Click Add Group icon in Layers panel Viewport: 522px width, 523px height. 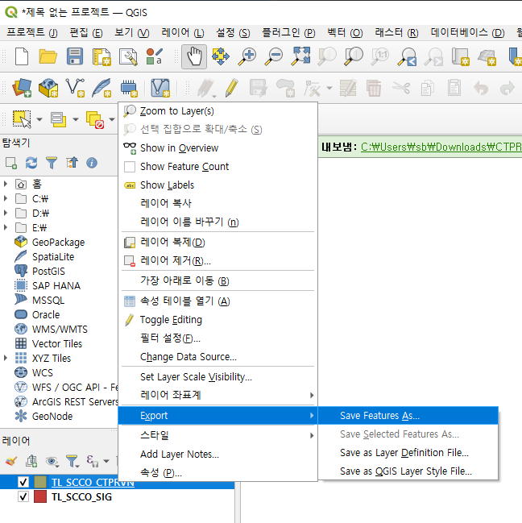coord(31,461)
